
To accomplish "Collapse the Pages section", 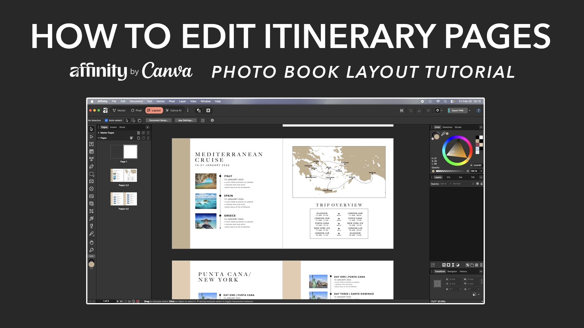I will click(x=99, y=138).
